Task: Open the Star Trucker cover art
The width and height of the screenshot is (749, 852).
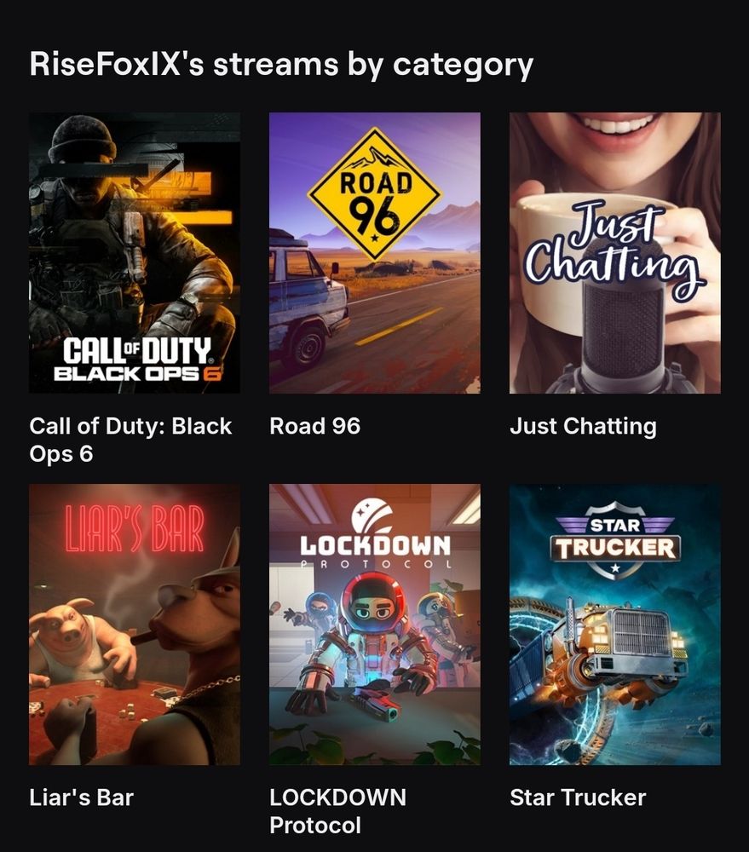Action: (614, 625)
